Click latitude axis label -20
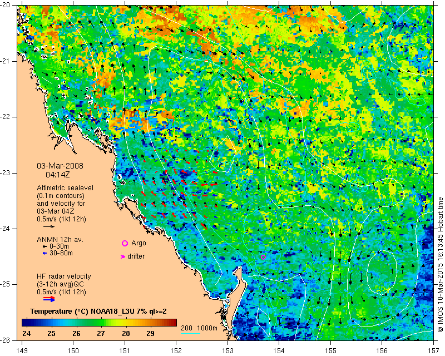Screen dimensions: 445x356 point(6,5)
